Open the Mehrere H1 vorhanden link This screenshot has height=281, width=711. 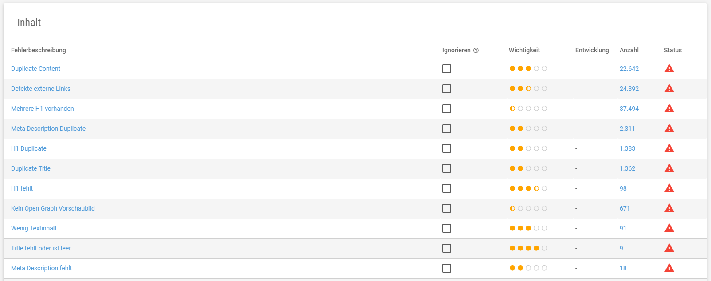pos(43,109)
